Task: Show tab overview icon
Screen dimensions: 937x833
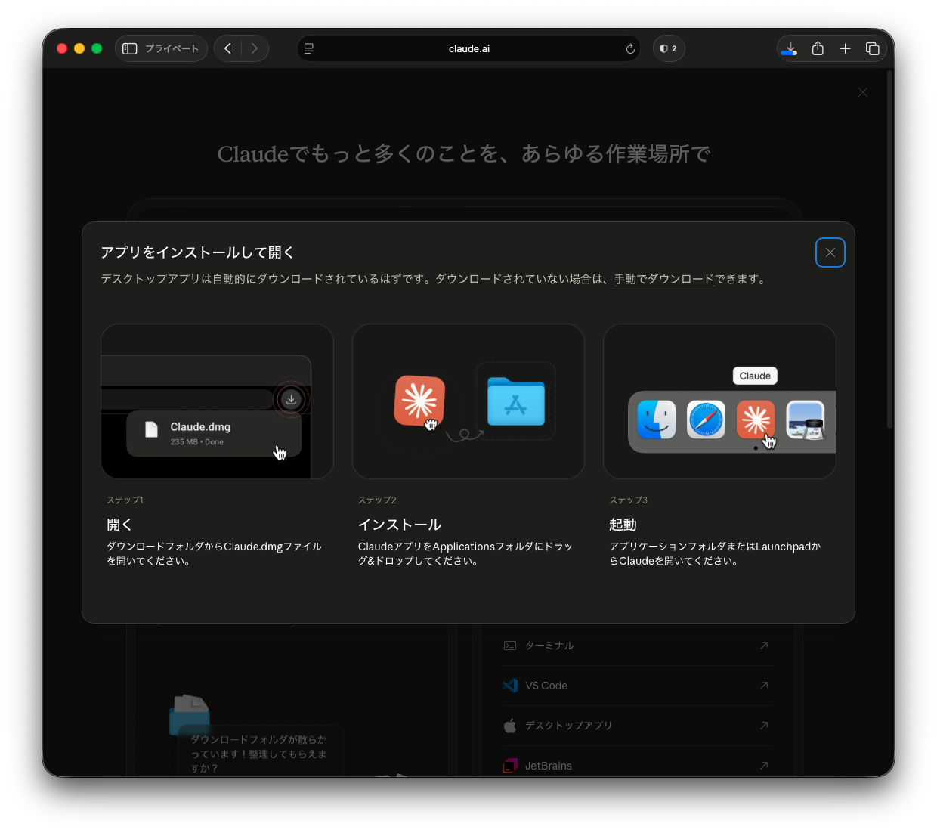Action: coord(873,48)
